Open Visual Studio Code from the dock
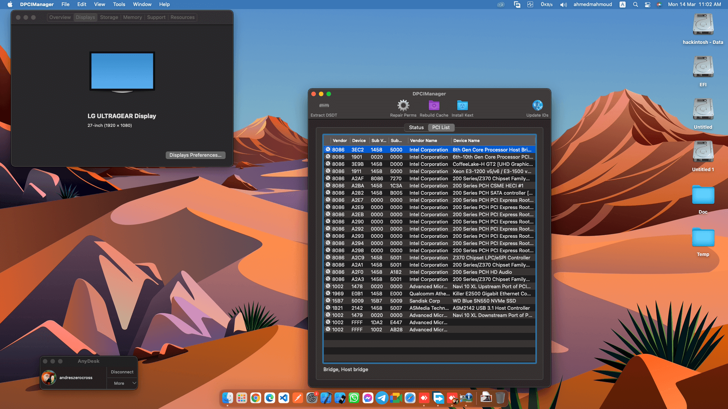 coord(284,398)
